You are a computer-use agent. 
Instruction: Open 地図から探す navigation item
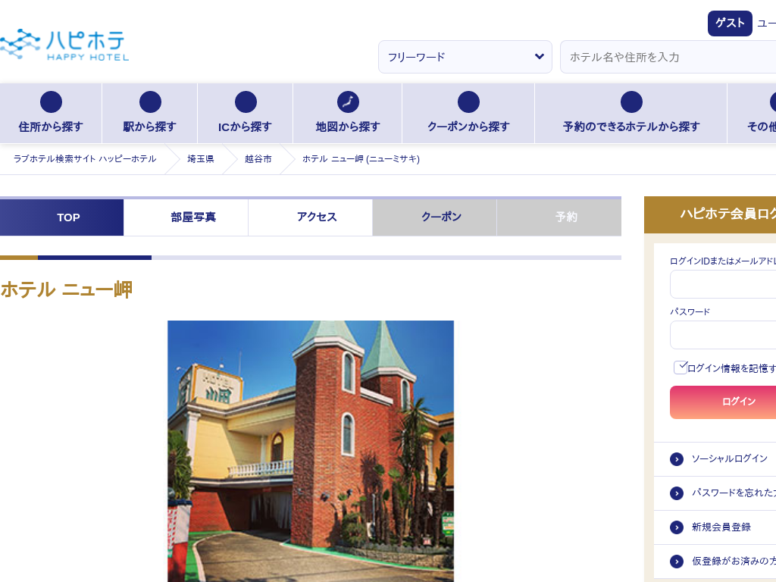[348, 114]
